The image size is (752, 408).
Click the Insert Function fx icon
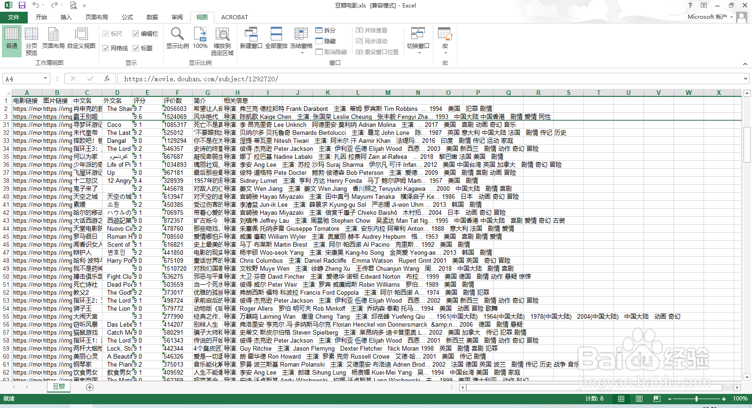[107, 78]
